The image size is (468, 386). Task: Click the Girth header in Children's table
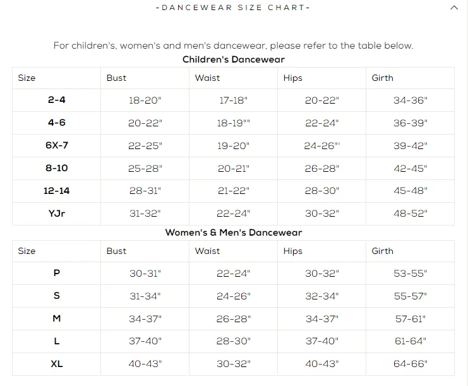382,78
